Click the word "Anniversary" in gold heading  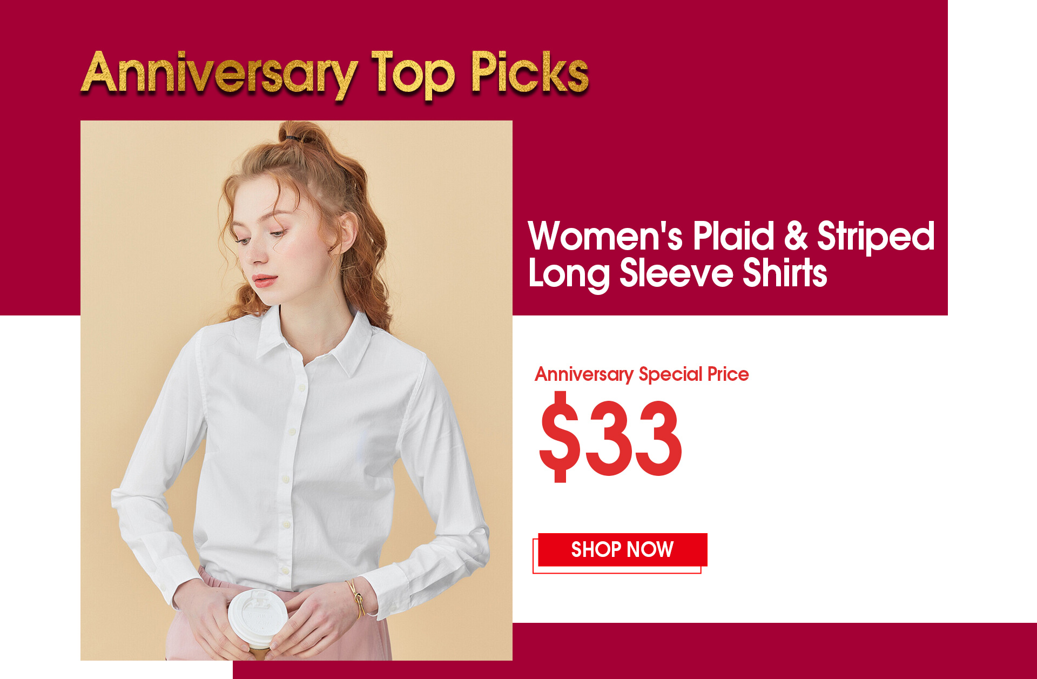(219, 75)
